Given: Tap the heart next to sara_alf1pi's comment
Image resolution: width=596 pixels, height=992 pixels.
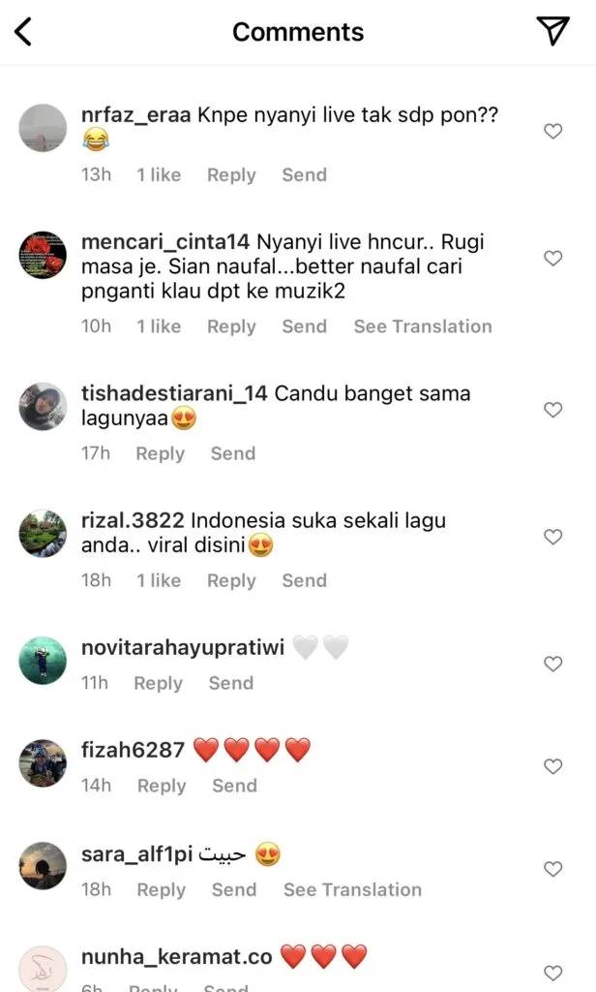Looking at the screenshot, I should (553, 869).
